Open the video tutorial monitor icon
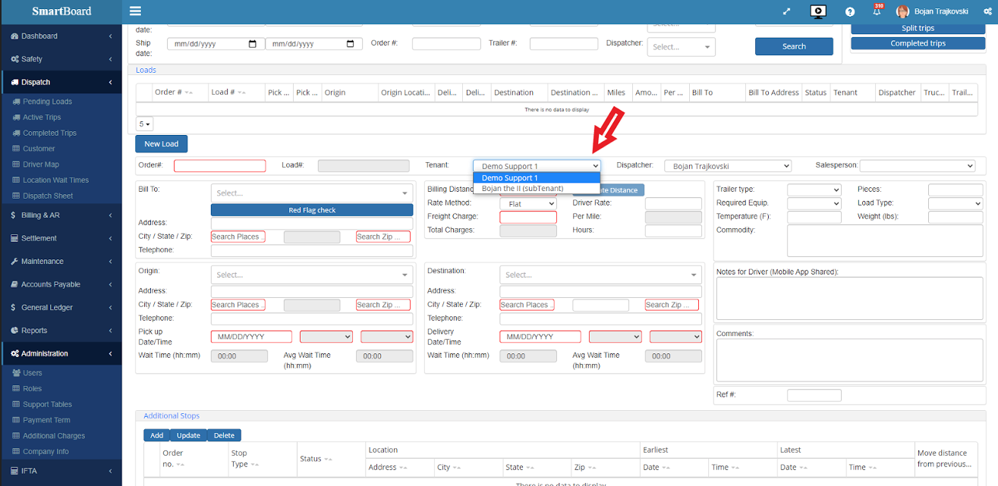Viewport: 998px width, 486px height. (818, 11)
